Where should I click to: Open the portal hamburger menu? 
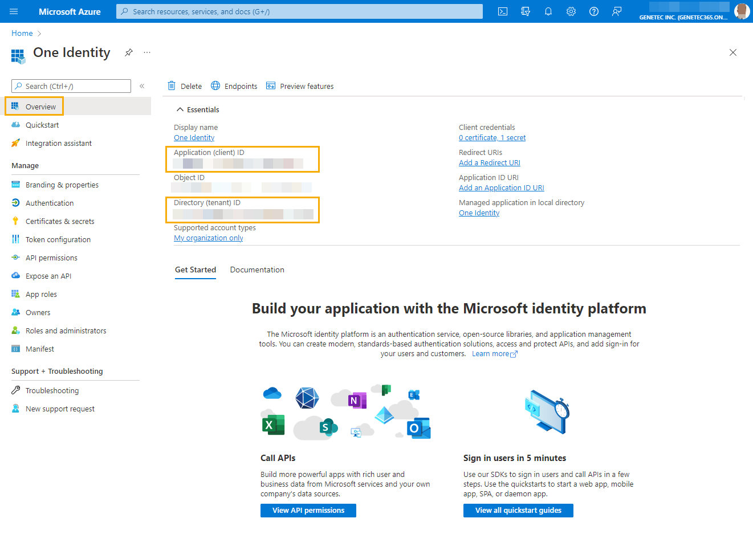click(x=13, y=11)
